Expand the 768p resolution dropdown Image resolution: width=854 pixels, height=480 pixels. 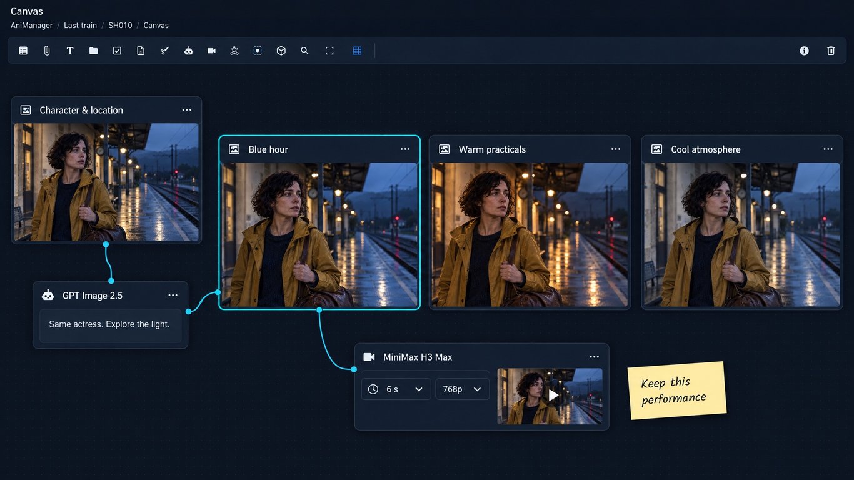[x=463, y=389]
